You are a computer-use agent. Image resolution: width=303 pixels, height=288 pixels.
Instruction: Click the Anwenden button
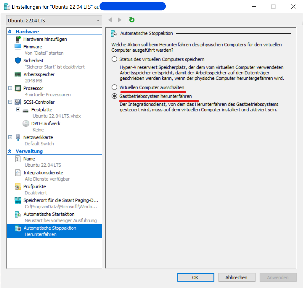pyautogui.click(x=278, y=277)
